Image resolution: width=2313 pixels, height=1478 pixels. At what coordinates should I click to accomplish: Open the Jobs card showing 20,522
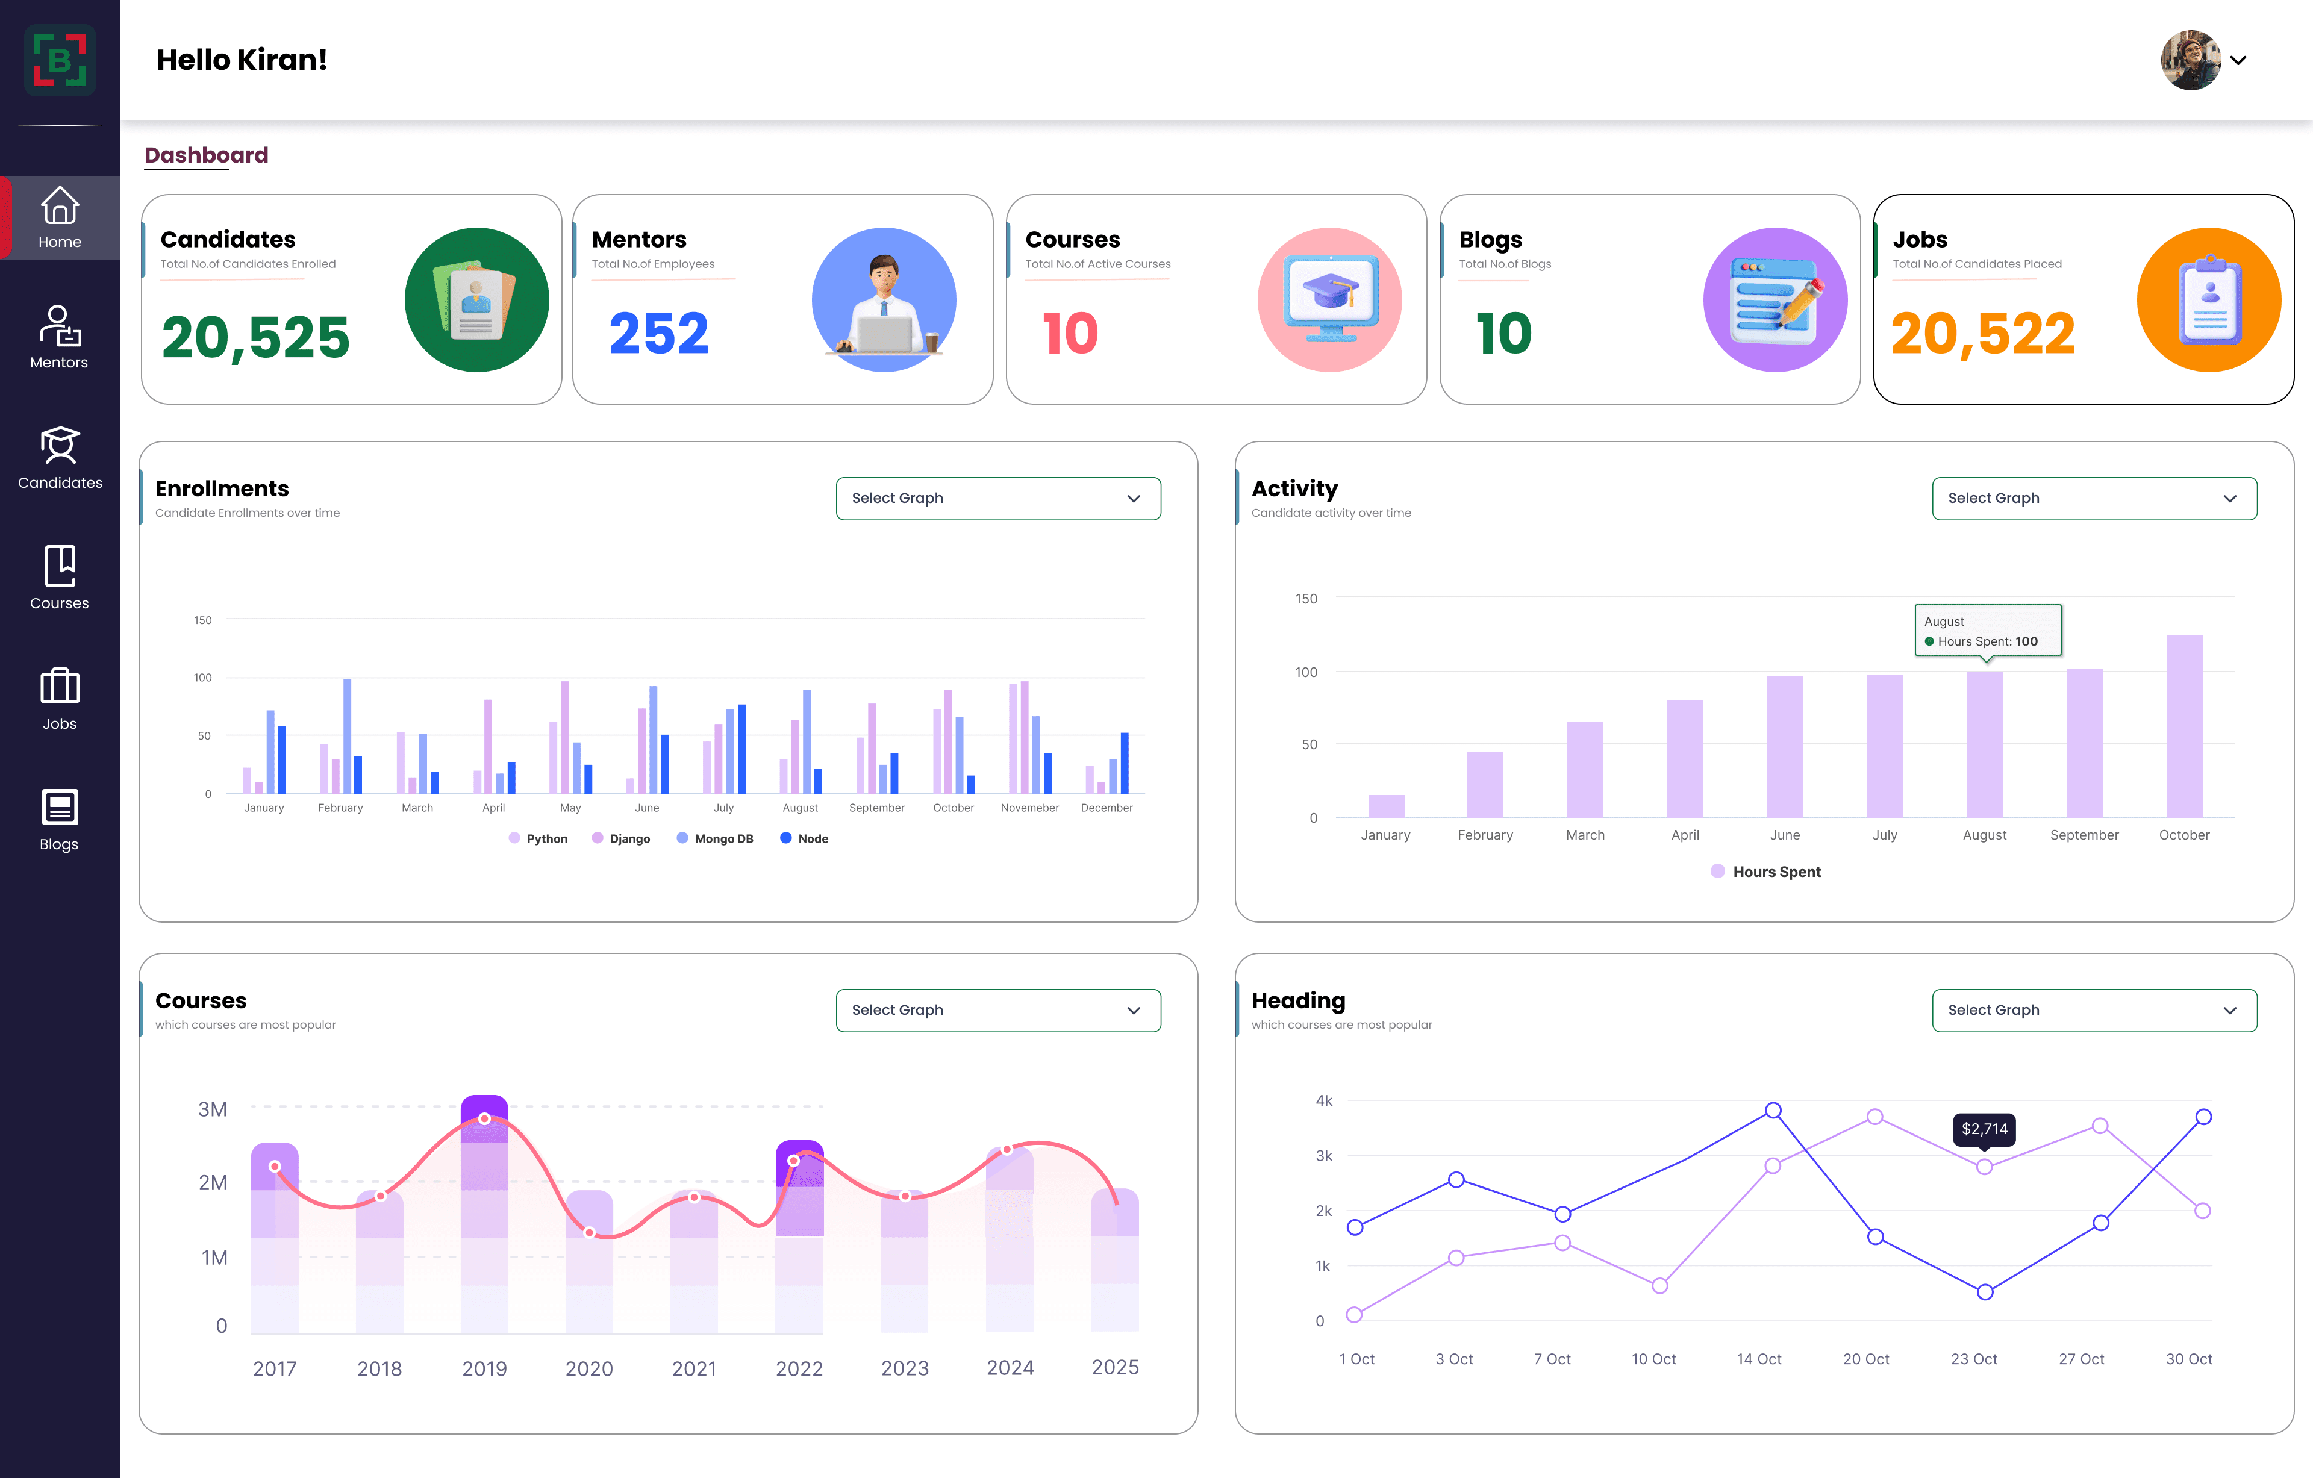(x=2084, y=299)
